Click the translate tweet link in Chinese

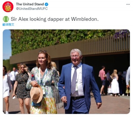click(8, 24)
